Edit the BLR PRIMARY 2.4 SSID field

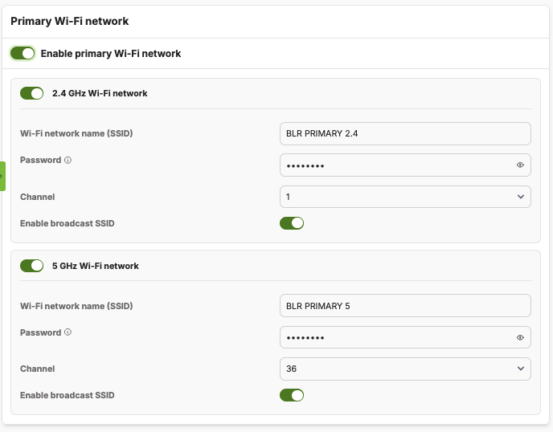(405, 133)
